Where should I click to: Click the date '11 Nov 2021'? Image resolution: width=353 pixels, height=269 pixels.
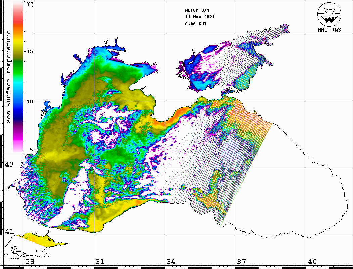pos(200,17)
